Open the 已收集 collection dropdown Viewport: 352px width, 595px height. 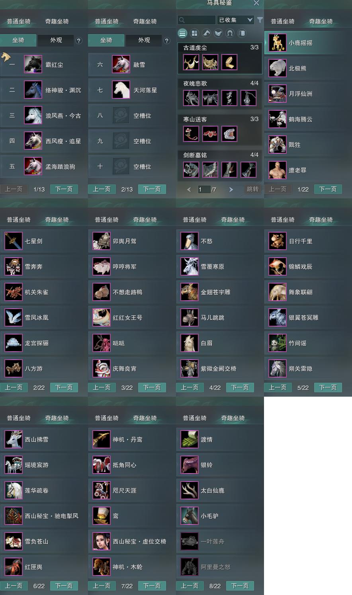pyautogui.click(x=235, y=20)
